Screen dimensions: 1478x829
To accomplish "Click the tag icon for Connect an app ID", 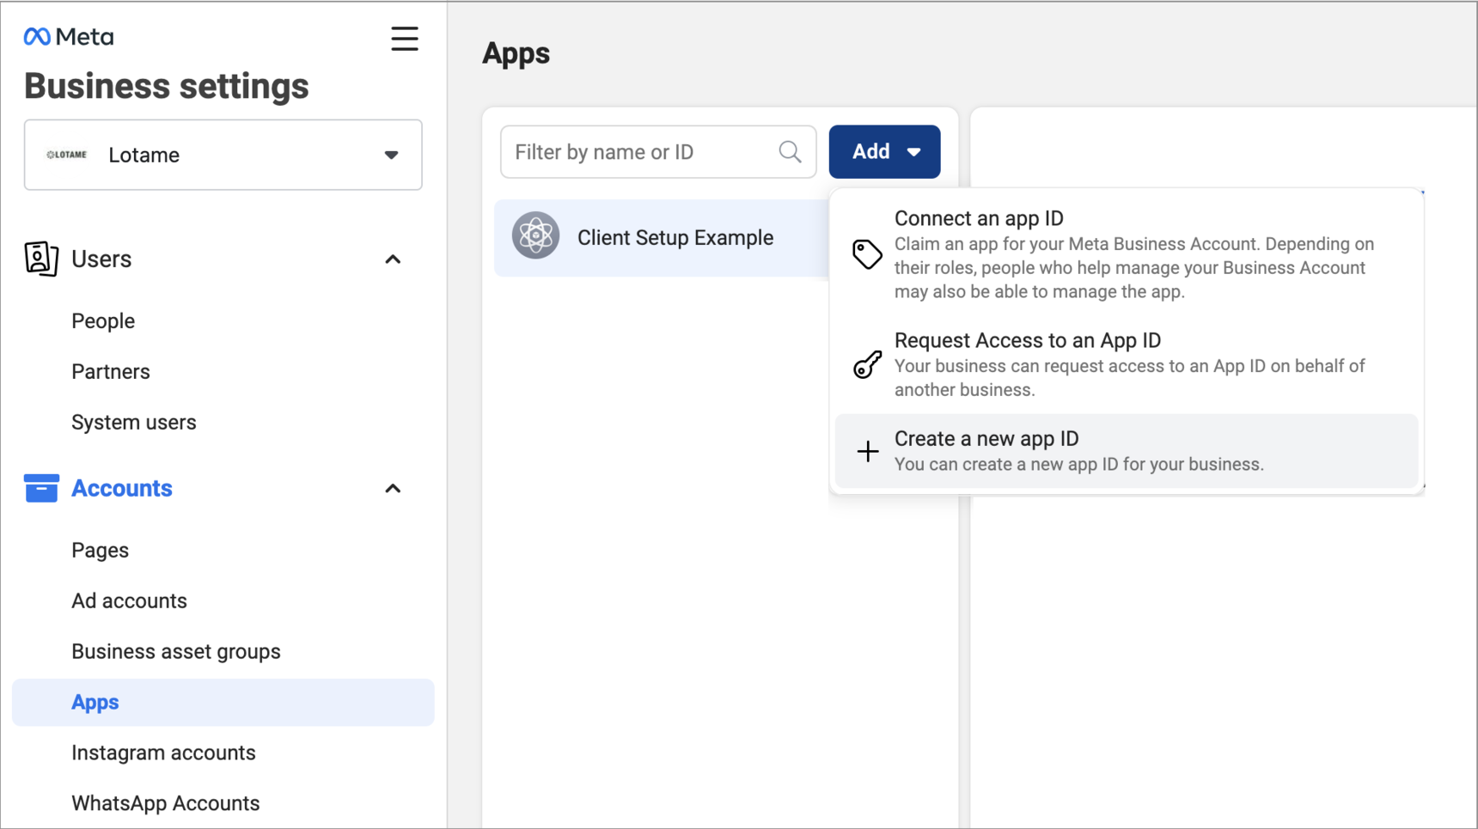I will click(867, 254).
